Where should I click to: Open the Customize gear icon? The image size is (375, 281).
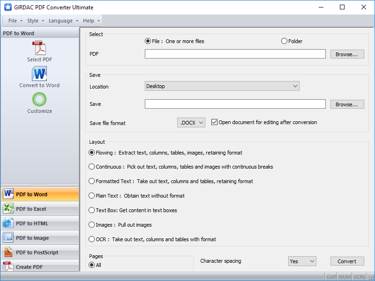click(39, 99)
